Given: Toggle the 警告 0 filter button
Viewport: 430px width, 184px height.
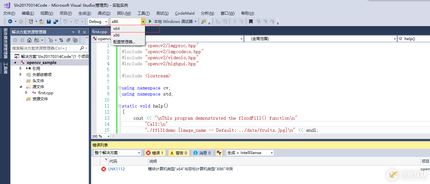Looking at the screenshot, I should point(179,153).
